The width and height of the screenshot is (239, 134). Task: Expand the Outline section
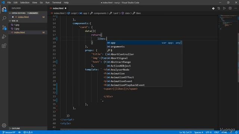click(x=28, y=128)
